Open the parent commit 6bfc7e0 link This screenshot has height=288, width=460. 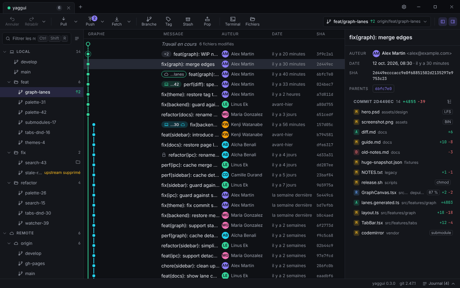(x=383, y=89)
